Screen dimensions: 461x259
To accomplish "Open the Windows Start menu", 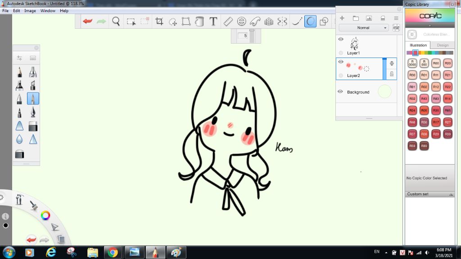I will pos(9,252).
